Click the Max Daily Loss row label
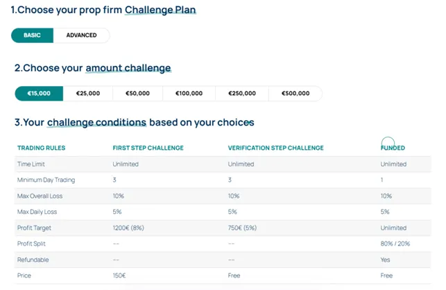 click(36, 212)
